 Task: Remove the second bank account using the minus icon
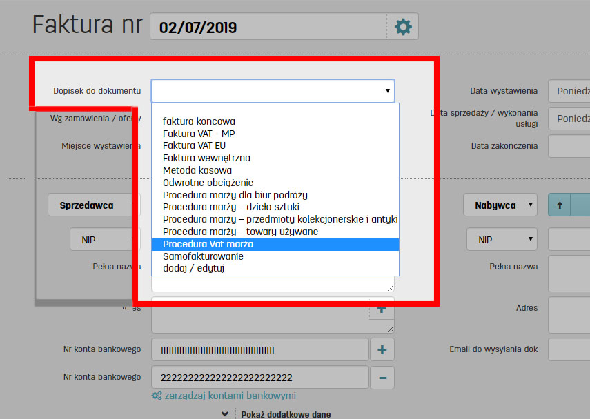click(382, 377)
